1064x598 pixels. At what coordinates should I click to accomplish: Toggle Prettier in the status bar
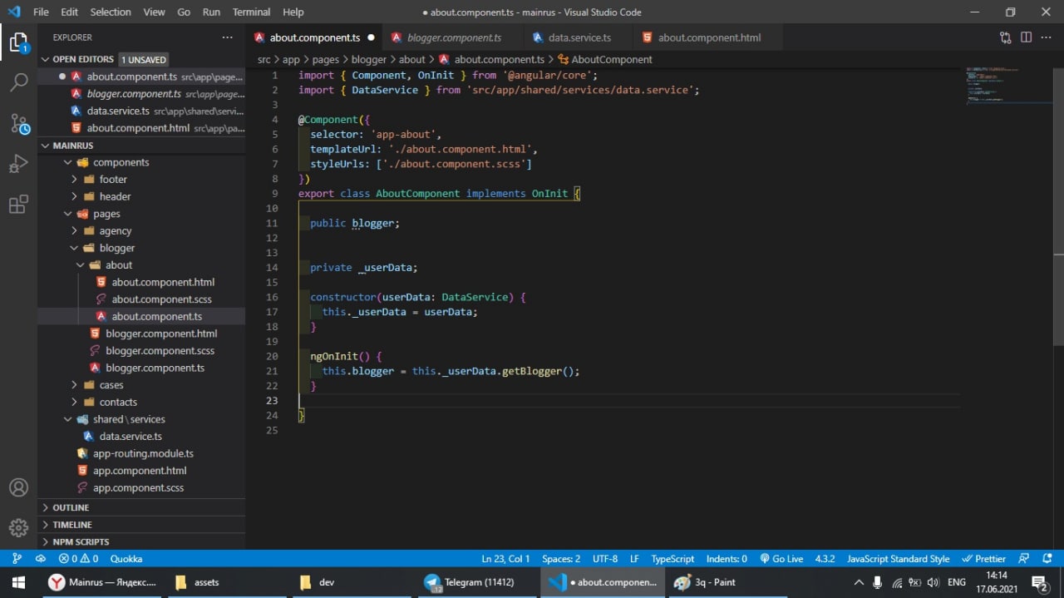tap(983, 559)
